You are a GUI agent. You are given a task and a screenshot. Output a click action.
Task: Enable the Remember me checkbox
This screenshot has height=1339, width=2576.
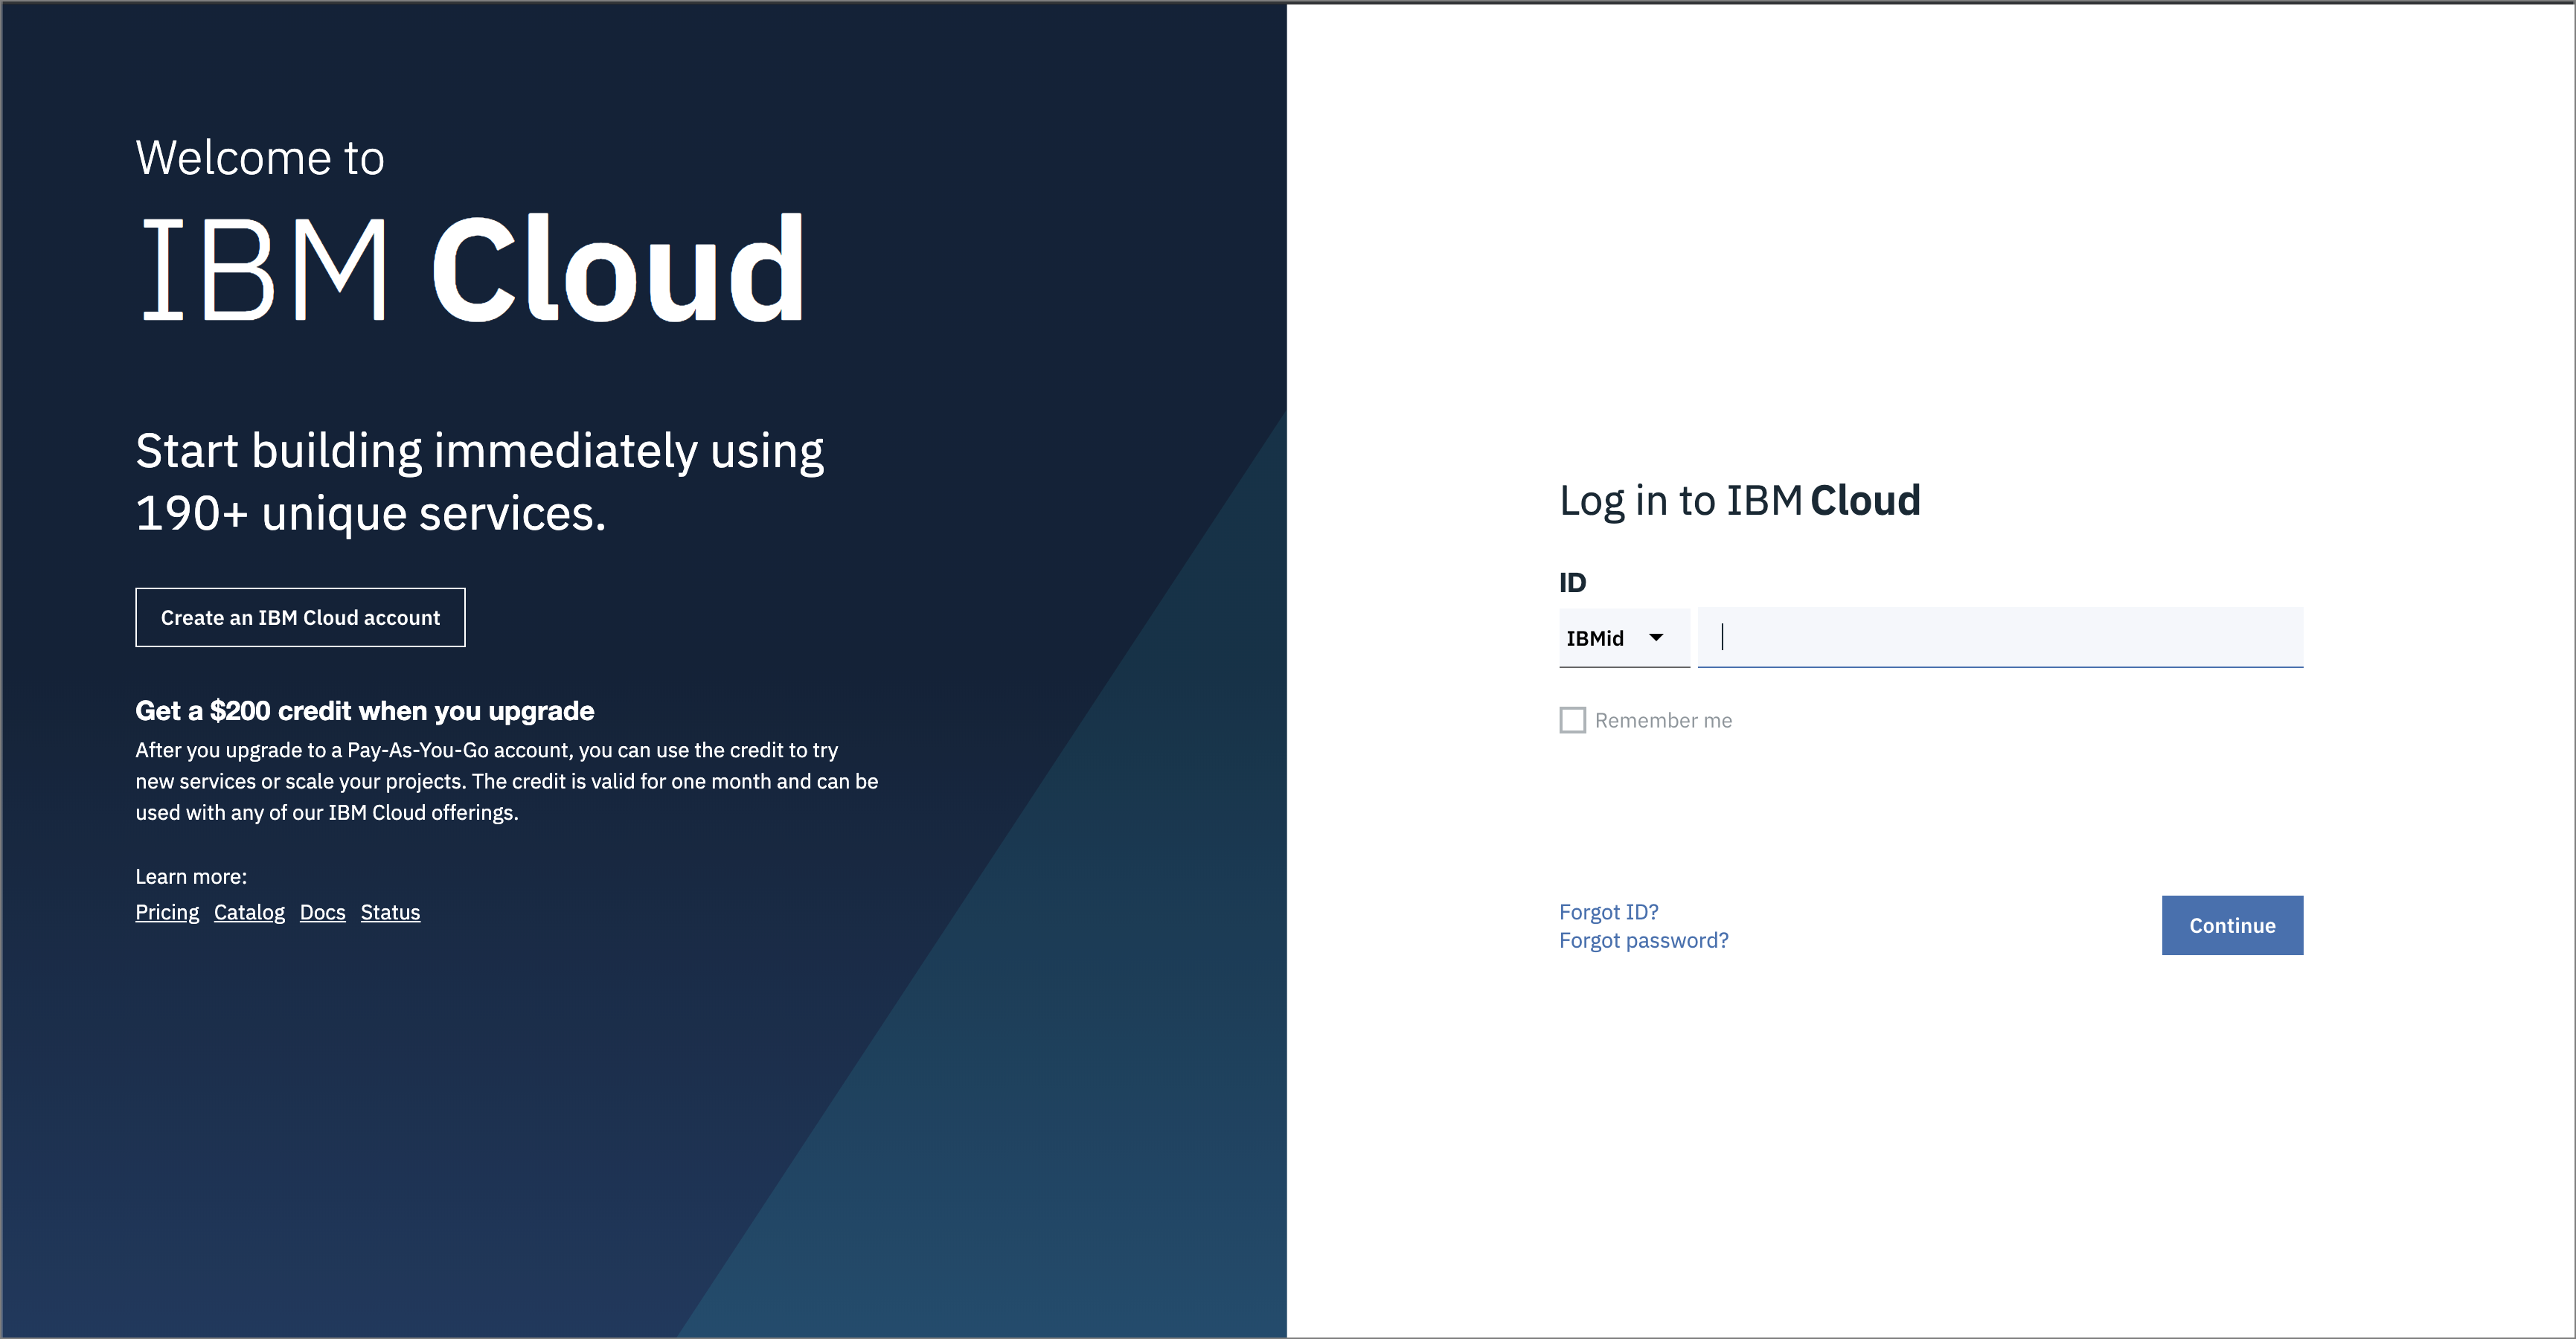click(1572, 719)
